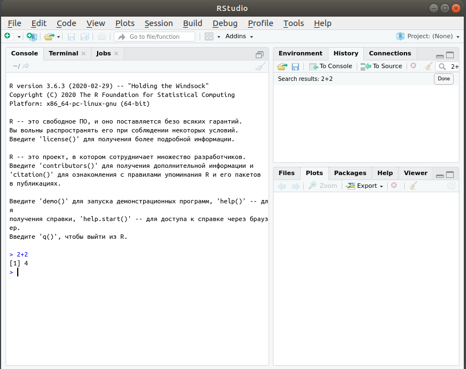This screenshot has height=369, width=466.
Task: Click the console pane restore-window icon
Action: 260,55
